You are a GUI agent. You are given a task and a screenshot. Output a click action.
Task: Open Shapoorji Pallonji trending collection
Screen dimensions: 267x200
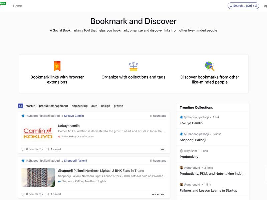tap(193, 140)
